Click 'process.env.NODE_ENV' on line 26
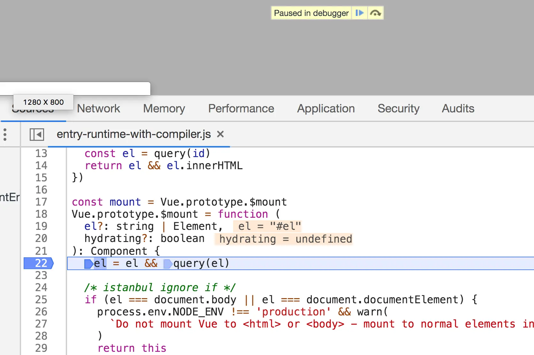The width and height of the screenshot is (534, 355). pos(160,312)
